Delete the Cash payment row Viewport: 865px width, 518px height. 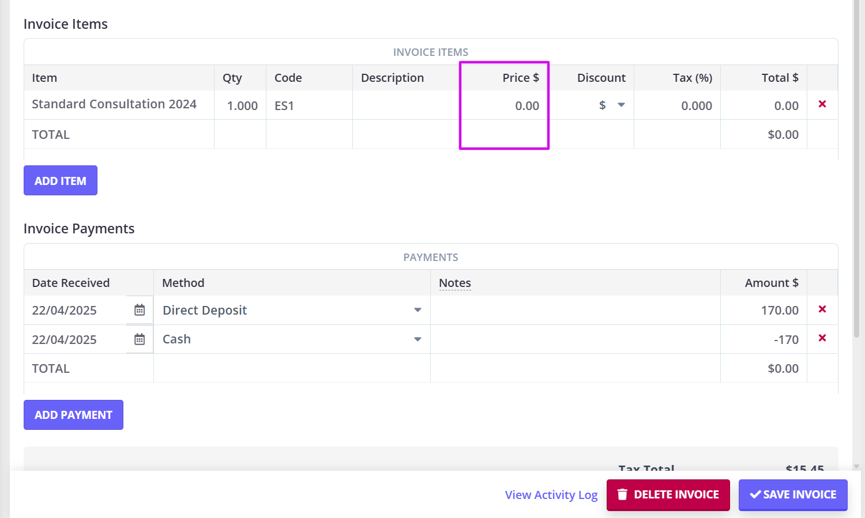pos(822,339)
